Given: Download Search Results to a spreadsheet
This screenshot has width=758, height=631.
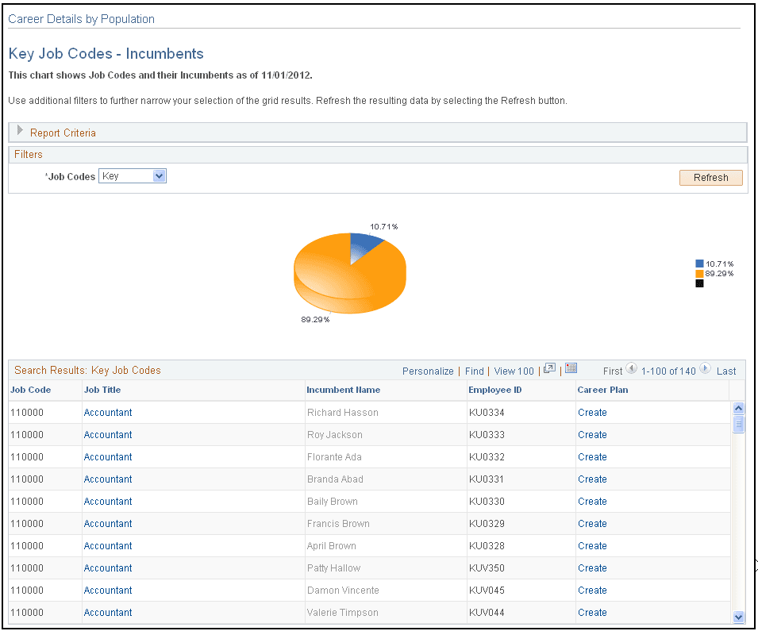Looking at the screenshot, I should (571, 368).
